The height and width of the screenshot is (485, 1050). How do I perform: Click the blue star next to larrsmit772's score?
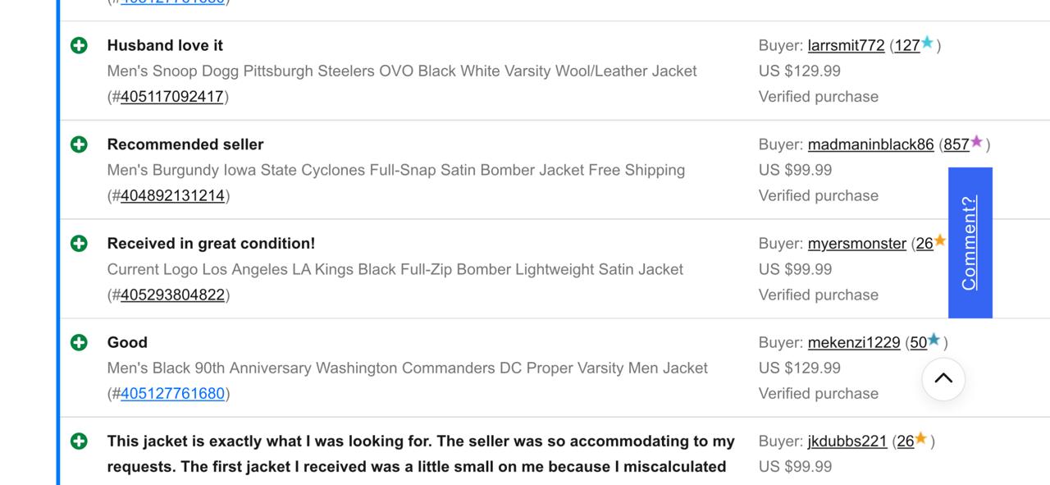pos(926,45)
